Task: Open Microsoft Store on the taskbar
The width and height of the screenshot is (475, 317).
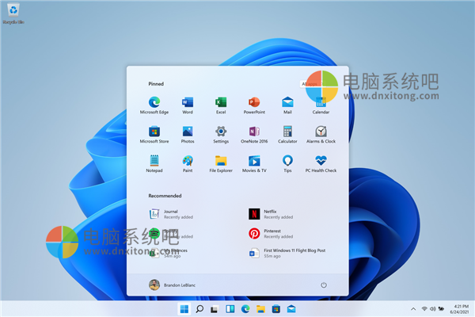Action: pos(276,309)
